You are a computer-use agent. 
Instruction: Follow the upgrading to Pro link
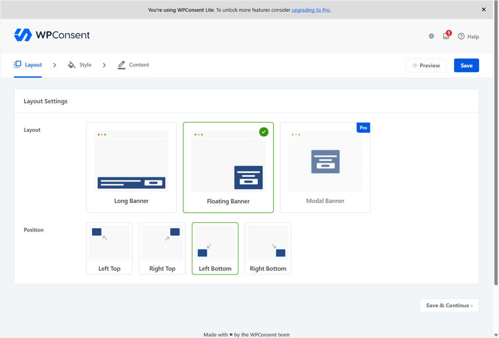[x=310, y=10]
